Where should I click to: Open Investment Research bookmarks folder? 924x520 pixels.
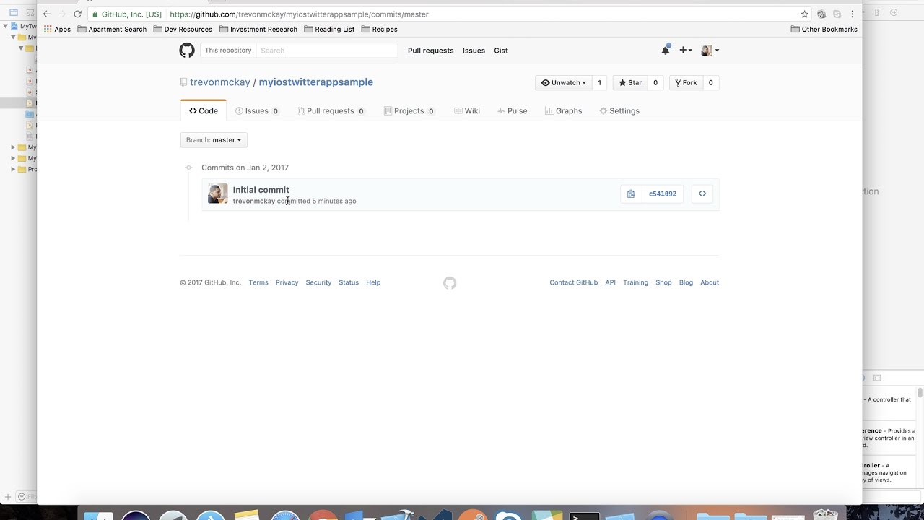(x=258, y=30)
